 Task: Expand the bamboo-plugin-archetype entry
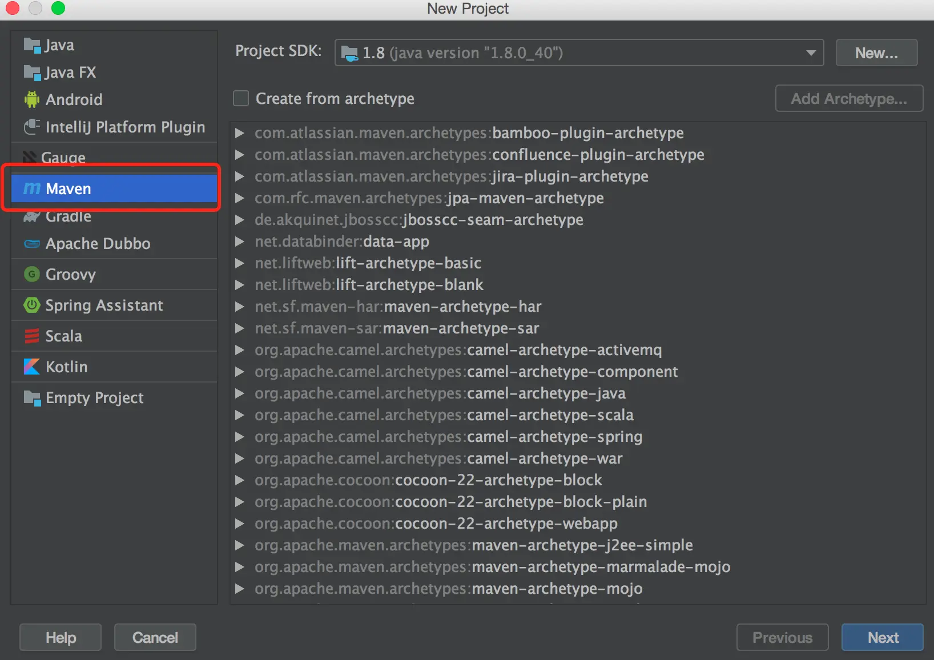pos(240,133)
